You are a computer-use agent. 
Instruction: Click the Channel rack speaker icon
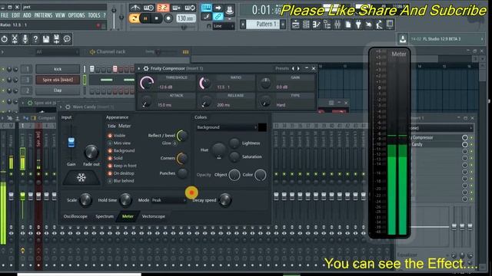(92, 52)
